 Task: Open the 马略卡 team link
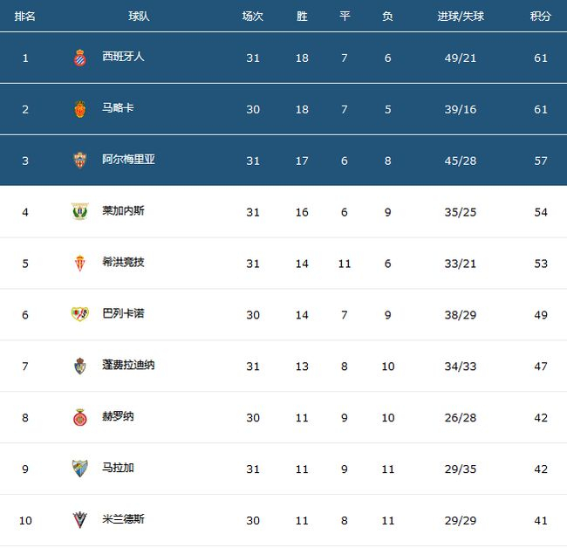click(118, 108)
